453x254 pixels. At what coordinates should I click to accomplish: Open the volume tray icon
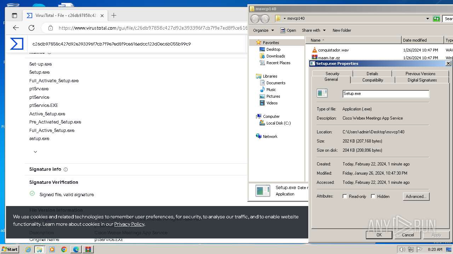[402, 249]
